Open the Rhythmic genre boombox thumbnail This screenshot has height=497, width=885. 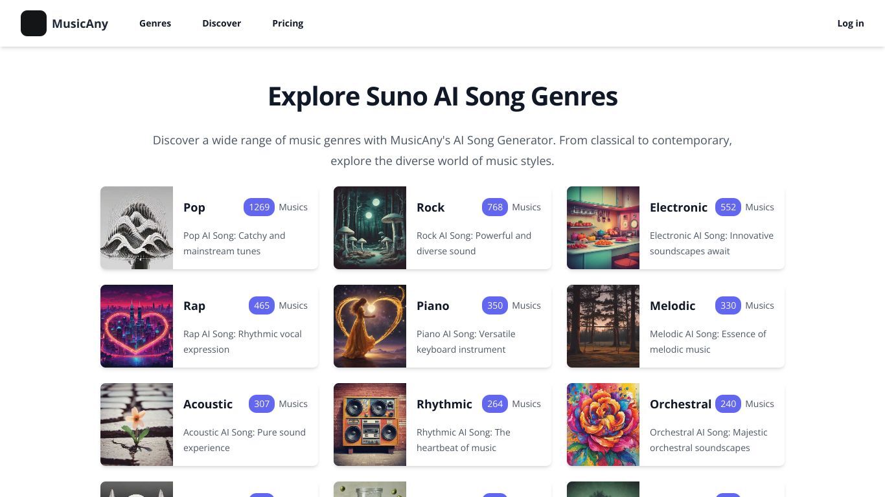(370, 425)
